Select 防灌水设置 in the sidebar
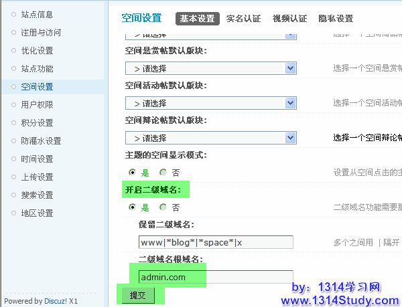 (40, 140)
